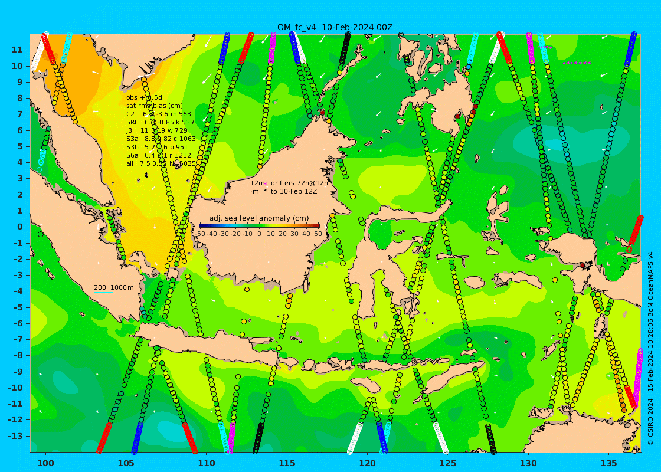
Task: Click the cyan contour line sample under '200'
Action: [103, 292]
